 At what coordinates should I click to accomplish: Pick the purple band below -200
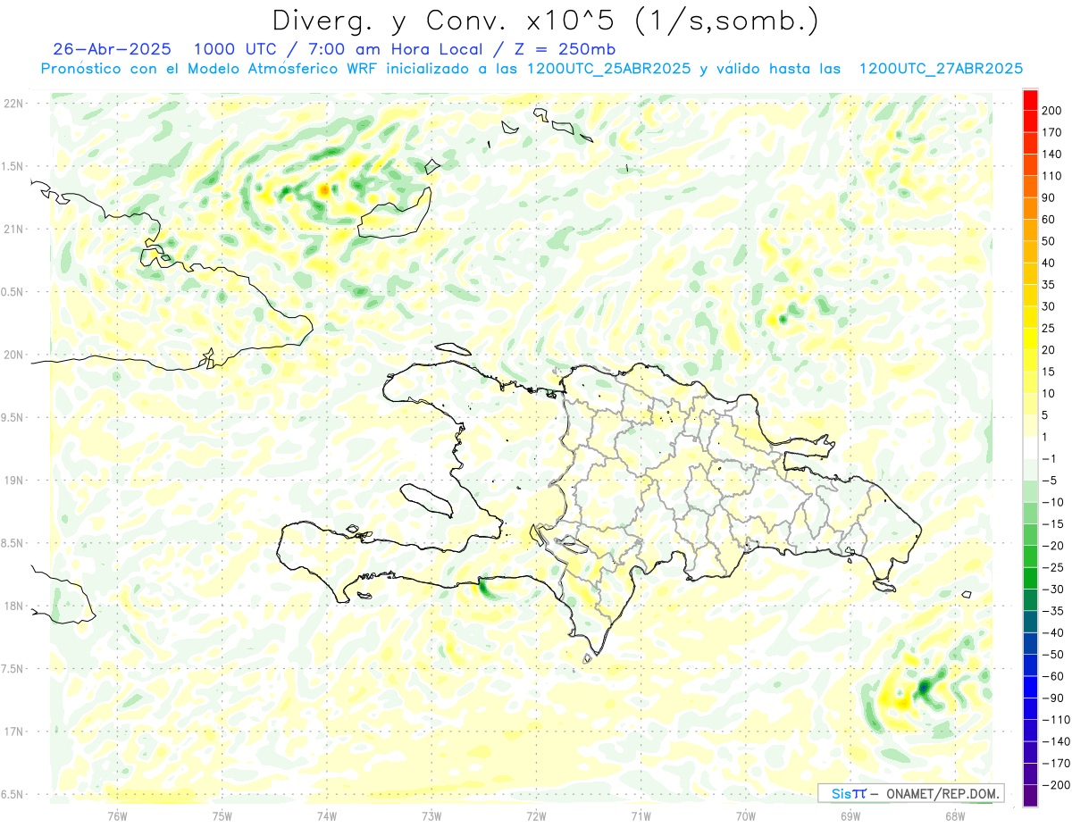tap(1030, 796)
